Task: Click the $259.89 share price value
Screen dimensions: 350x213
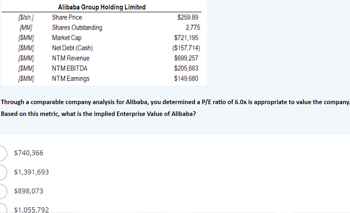Action: click(188, 17)
